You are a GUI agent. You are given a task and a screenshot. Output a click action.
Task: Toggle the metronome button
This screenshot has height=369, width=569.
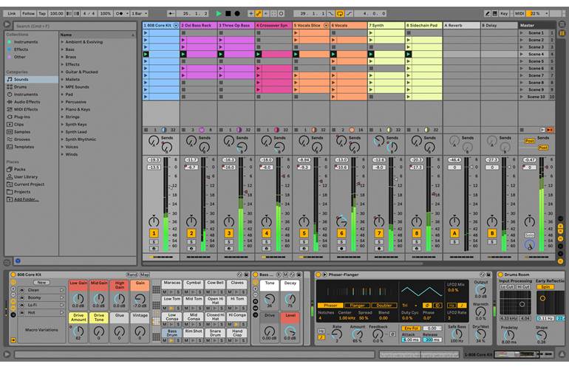tap(120, 13)
